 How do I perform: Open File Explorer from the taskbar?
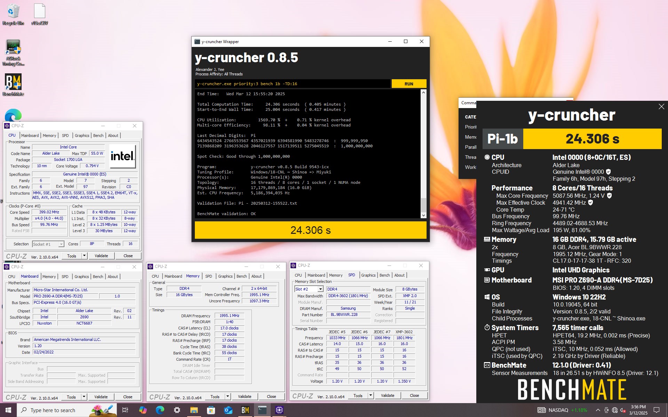(194, 410)
